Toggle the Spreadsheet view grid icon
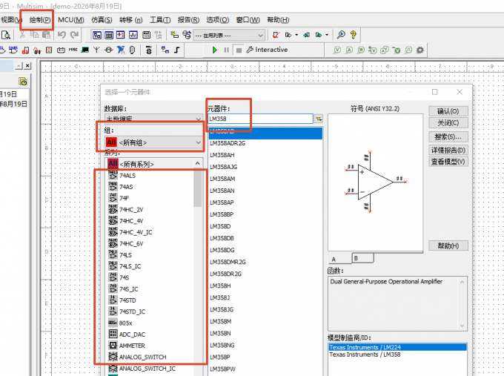This screenshot has height=376, width=504. point(109,35)
